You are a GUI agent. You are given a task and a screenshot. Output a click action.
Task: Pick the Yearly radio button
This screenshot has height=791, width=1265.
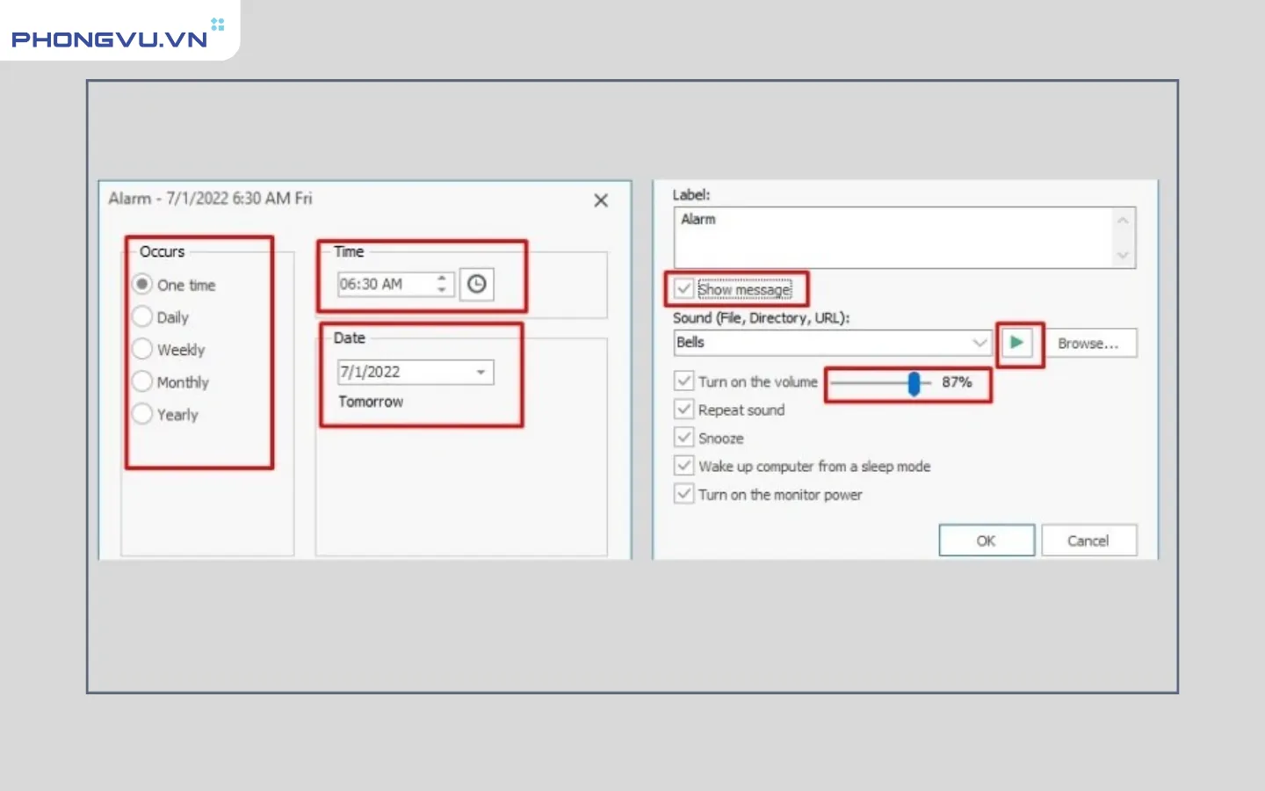pos(142,414)
